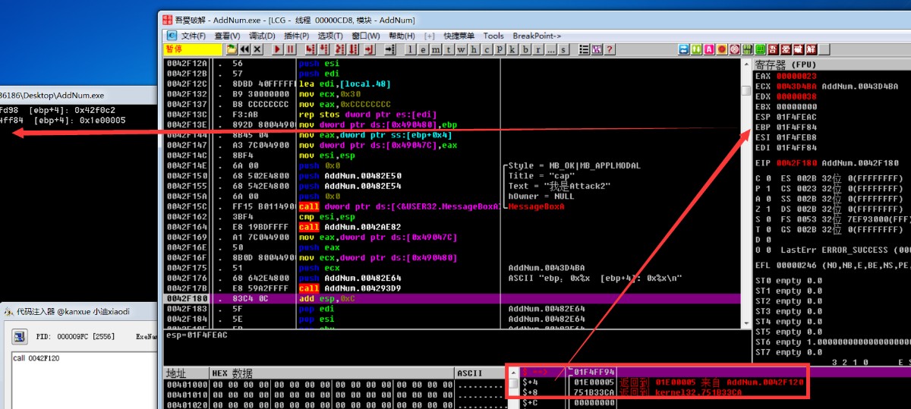Click the red target plugin icon
Screen dimensions: 911x409
[734, 49]
